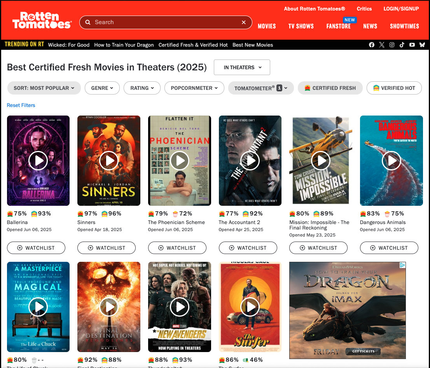This screenshot has width=430, height=368.
Task: Open the Dangerous Animals title link
Action: (x=383, y=222)
